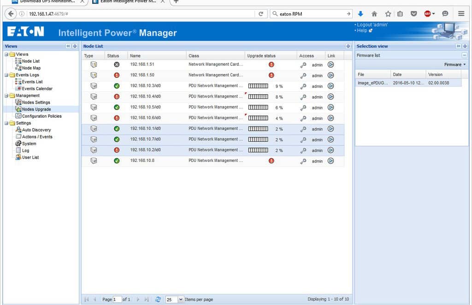The width and height of the screenshot is (472, 305).
Task: Open Views panel options gear
Action: coord(75,46)
